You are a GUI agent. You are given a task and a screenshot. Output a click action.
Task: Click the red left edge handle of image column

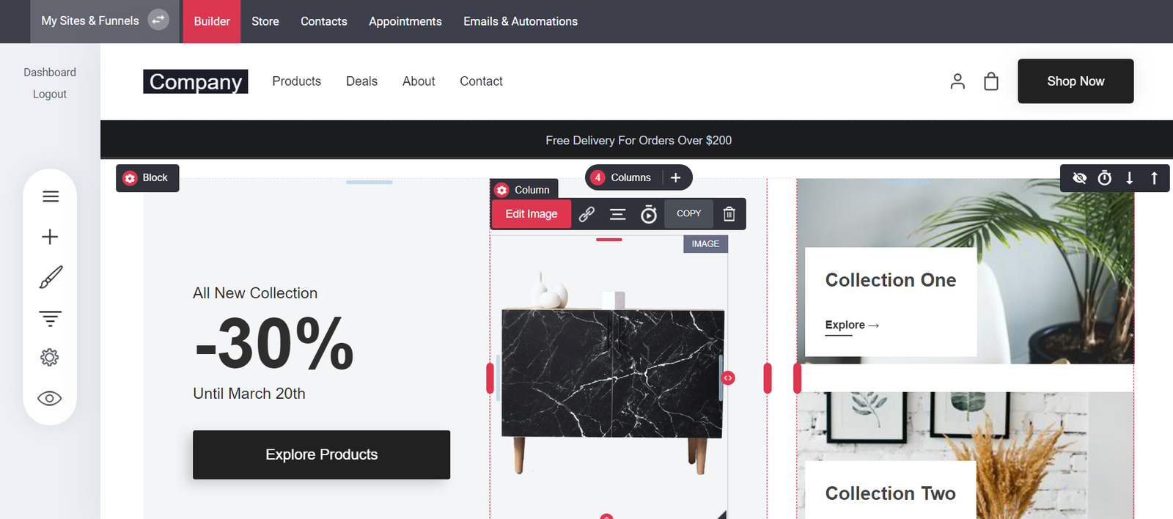490,378
